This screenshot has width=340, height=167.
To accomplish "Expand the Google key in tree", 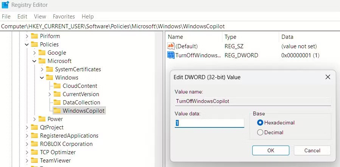I will (x=34, y=53).
